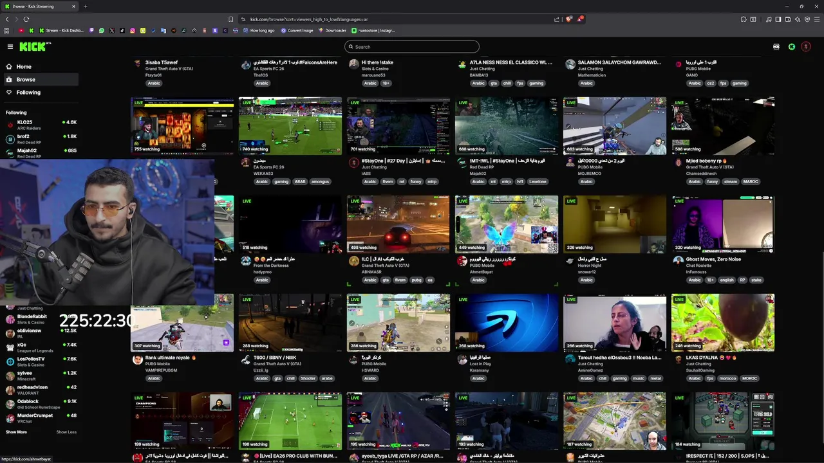Collapse recommended list with Show Less
Viewport: 824px width, 463px height.
pyautogui.click(x=66, y=432)
